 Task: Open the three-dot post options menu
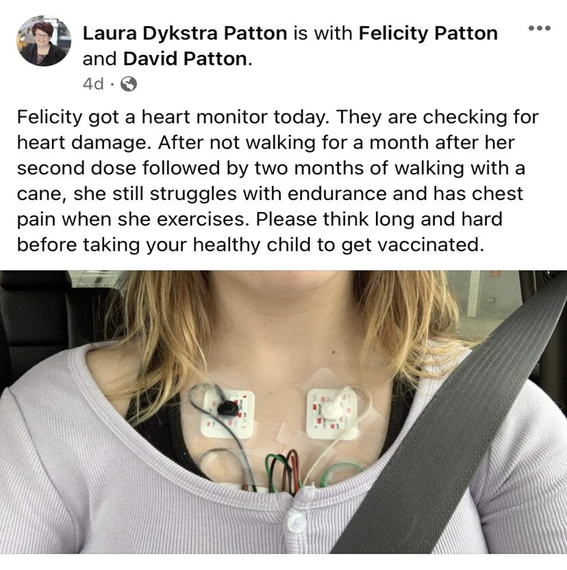click(539, 28)
